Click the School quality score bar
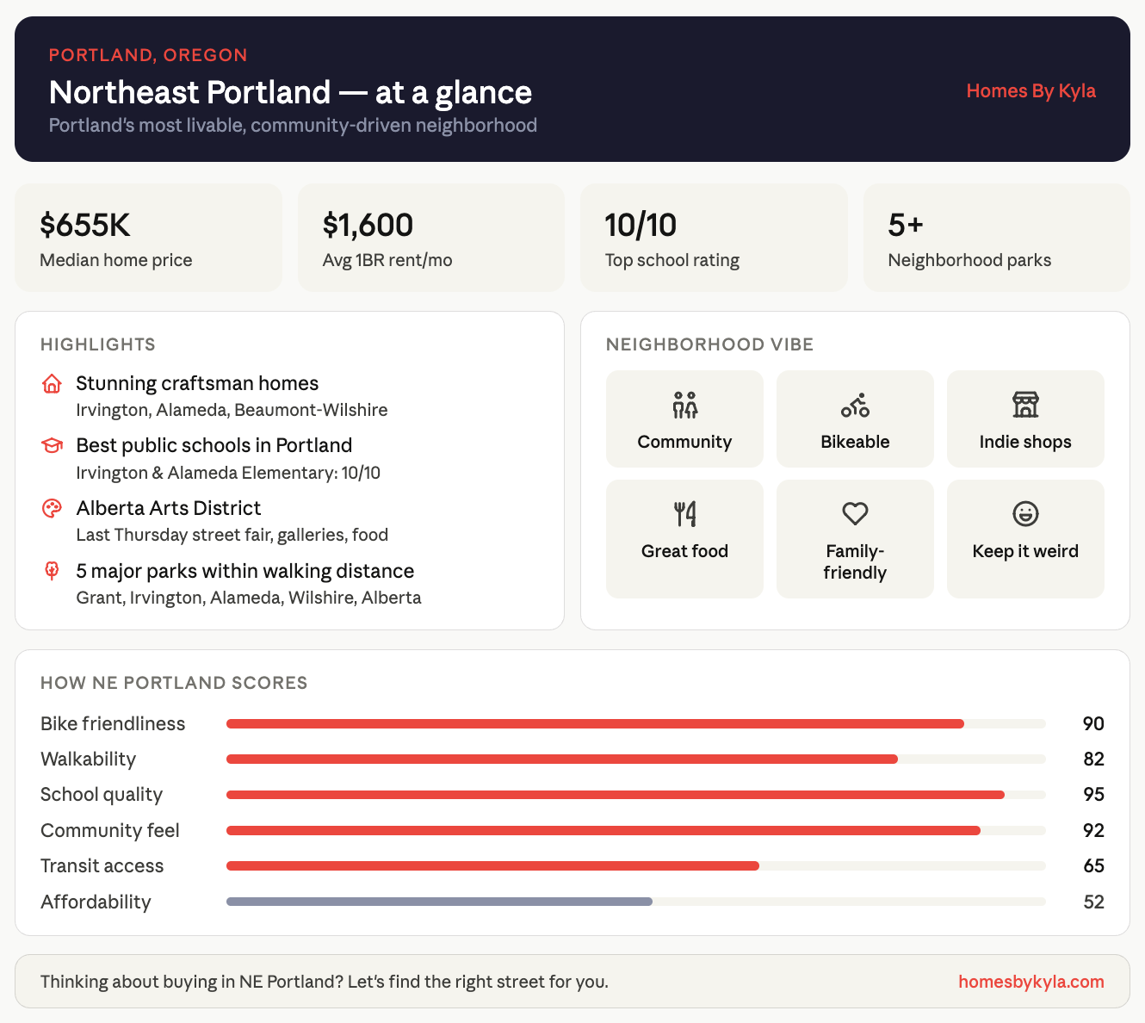 [636, 795]
